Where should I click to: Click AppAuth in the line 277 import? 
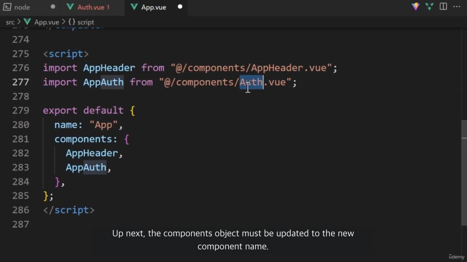tap(103, 82)
